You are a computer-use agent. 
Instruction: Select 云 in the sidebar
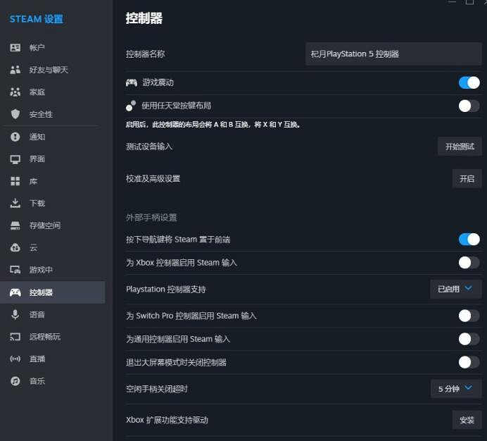click(x=33, y=247)
